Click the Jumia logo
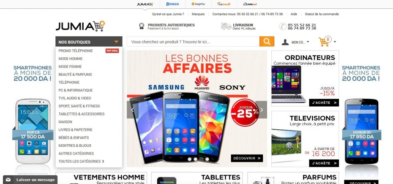The height and width of the screenshot is (184, 393). (x=80, y=26)
